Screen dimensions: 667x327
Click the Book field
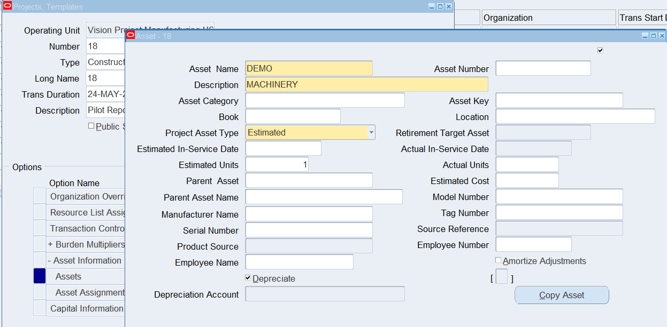293,116
